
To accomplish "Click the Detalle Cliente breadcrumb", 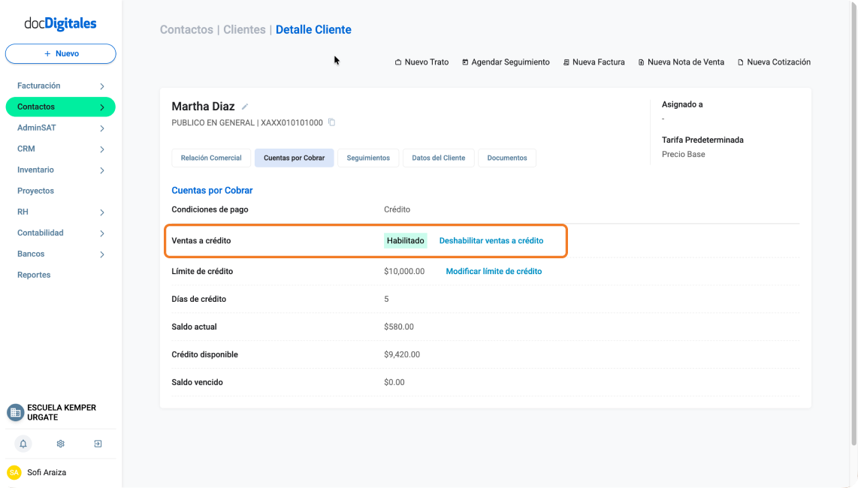I will (x=313, y=29).
